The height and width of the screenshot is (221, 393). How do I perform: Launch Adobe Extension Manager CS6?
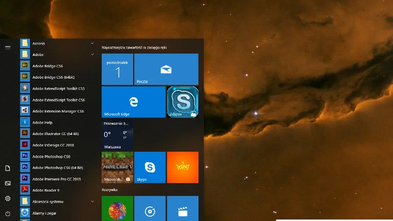[x=57, y=111]
